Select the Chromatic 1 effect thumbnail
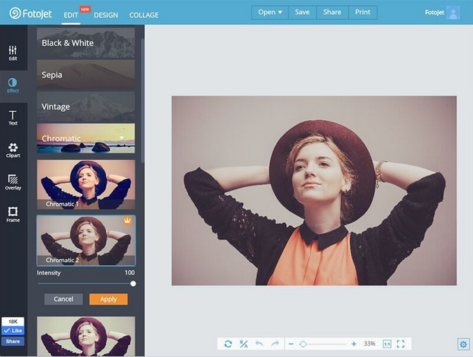 pyautogui.click(x=86, y=184)
